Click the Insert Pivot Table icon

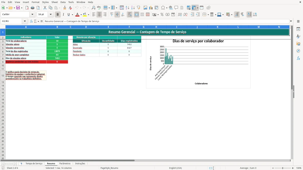click(x=157, y=8)
